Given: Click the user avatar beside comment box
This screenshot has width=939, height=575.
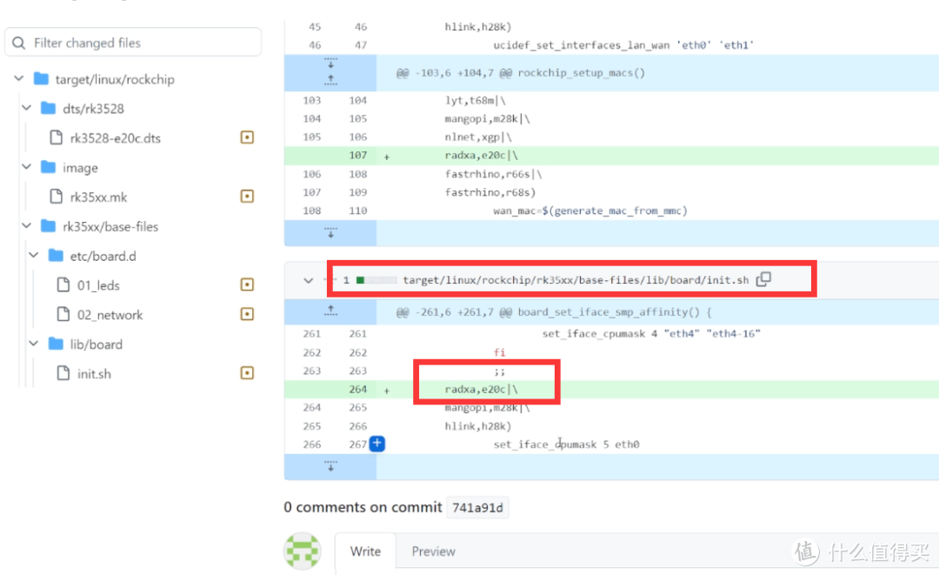Looking at the screenshot, I should tap(303, 551).
